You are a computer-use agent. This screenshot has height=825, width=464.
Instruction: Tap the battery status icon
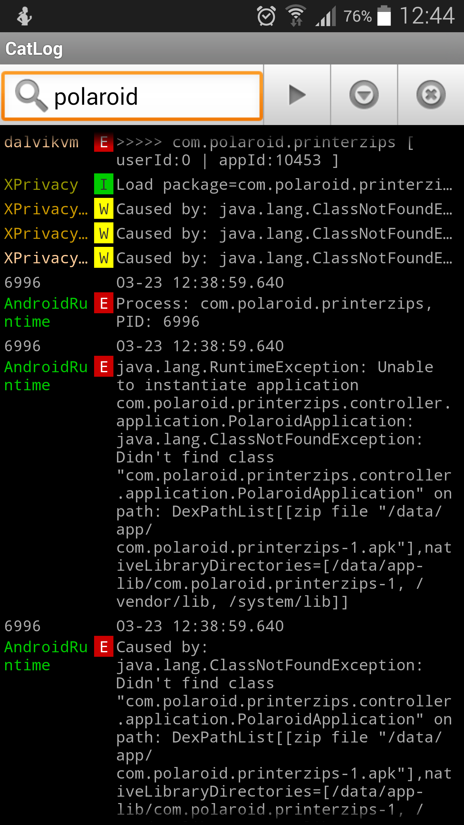(384, 16)
